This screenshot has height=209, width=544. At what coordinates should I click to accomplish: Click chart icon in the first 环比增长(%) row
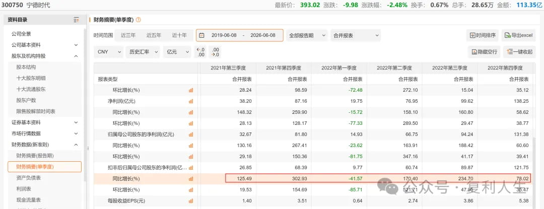click(191, 90)
